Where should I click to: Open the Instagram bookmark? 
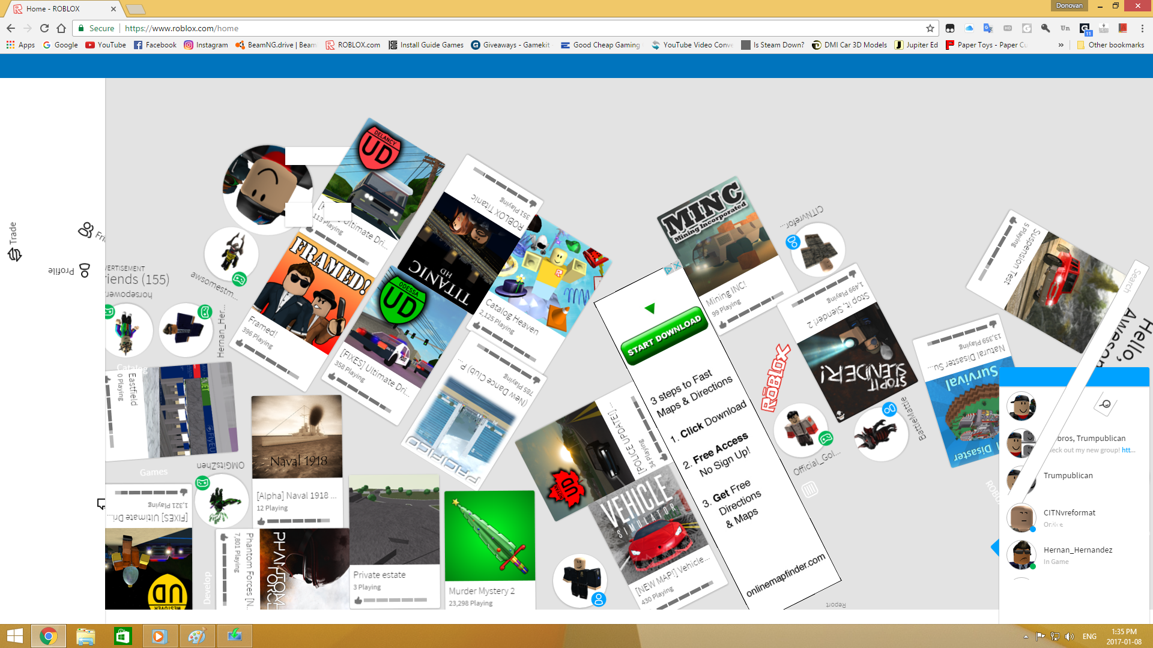(206, 45)
